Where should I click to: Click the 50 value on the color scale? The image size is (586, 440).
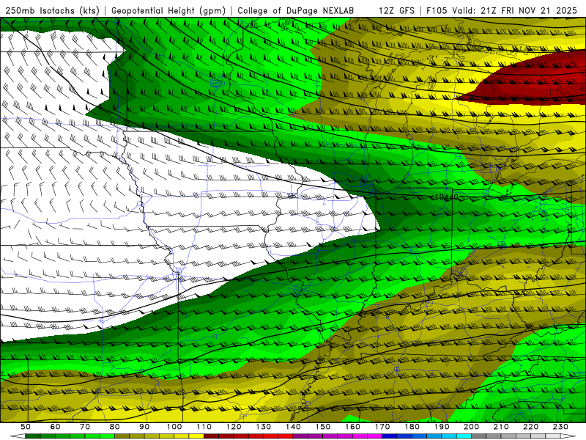tap(26, 427)
